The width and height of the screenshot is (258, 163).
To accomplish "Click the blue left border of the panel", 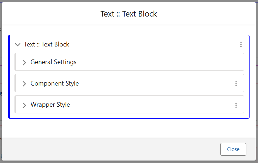I will 9,77.
